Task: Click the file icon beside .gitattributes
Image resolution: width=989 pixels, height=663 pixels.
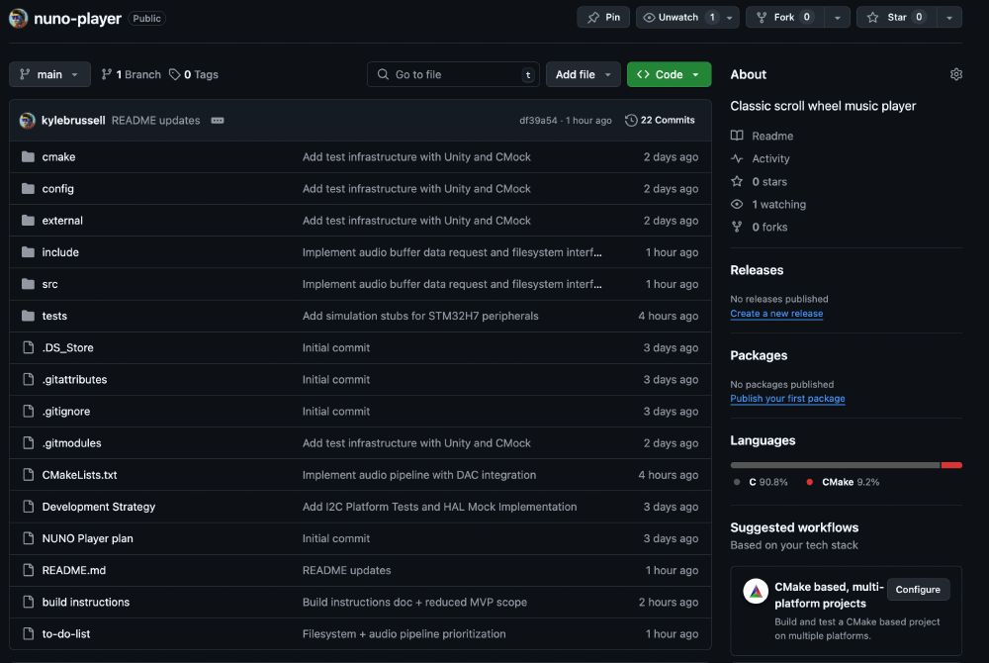Action: [x=28, y=379]
